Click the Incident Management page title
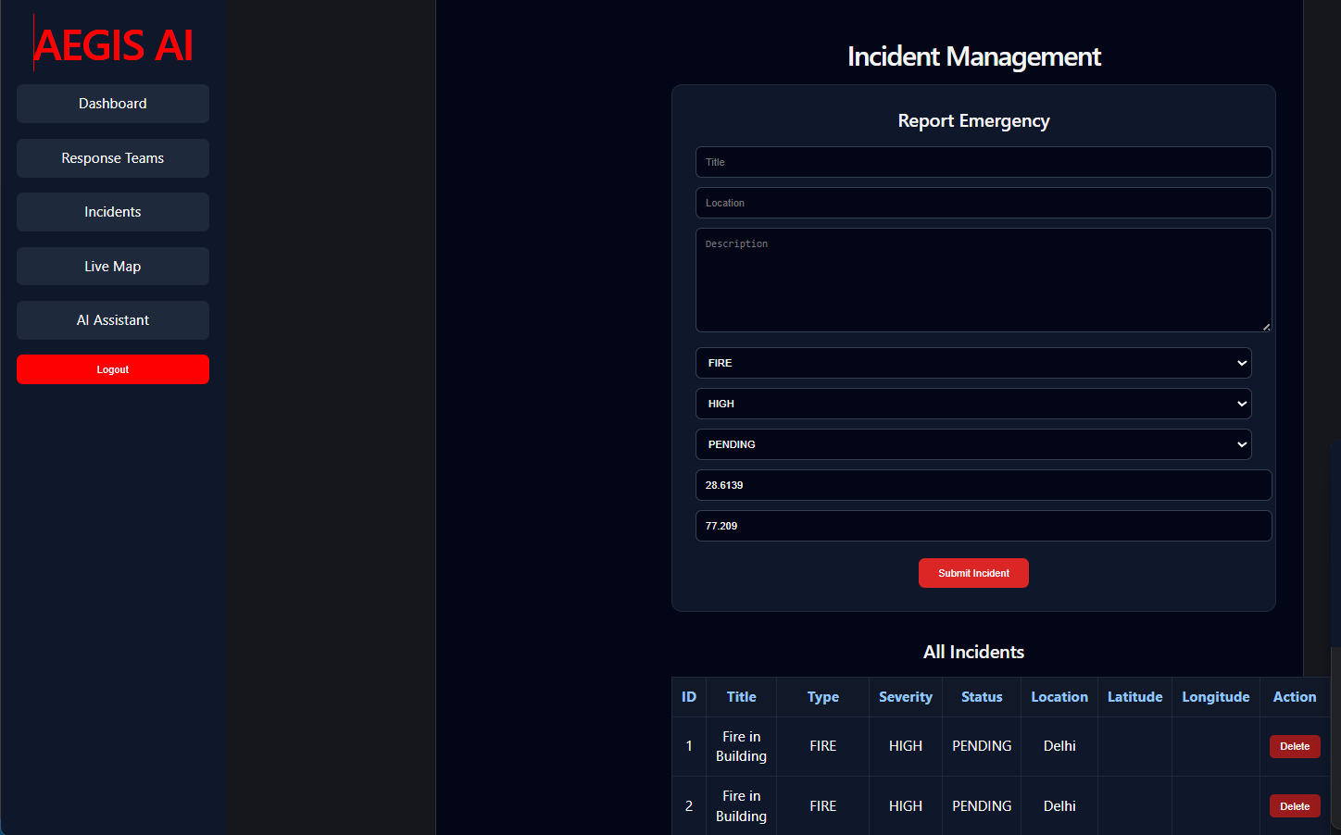 [973, 56]
